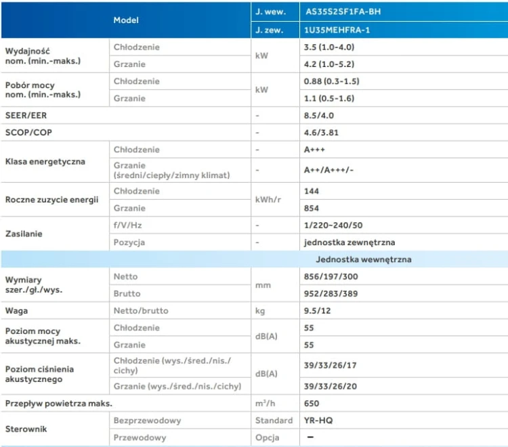Click the net dimensions 856/197/300
This screenshot has height=447, width=508.
(331, 276)
